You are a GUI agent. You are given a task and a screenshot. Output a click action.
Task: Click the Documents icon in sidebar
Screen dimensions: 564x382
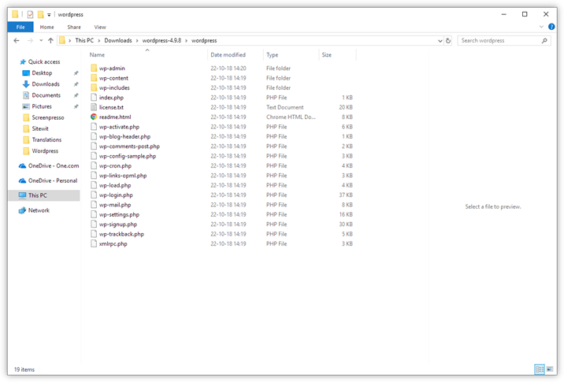(x=26, y=95)
